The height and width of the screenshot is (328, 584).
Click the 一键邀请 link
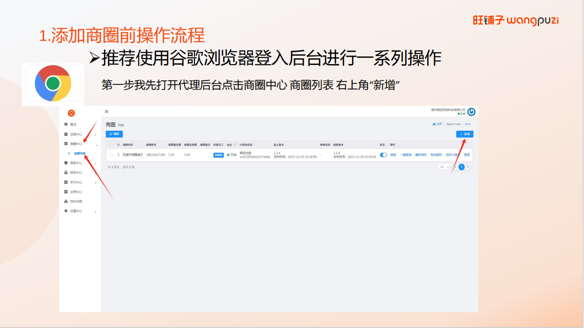click(405, 155)
